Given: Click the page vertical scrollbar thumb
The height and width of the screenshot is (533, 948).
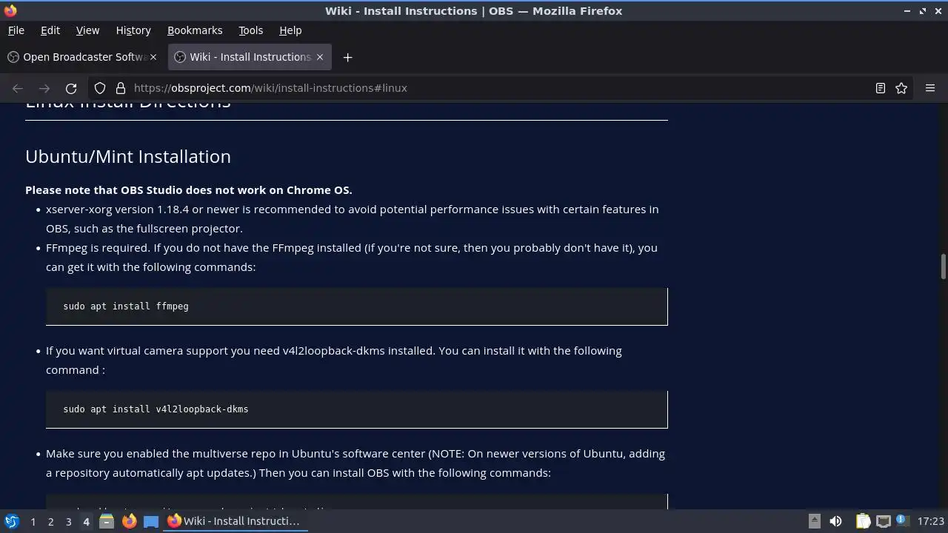Looking at the screenshot, I should pos(943,266).
